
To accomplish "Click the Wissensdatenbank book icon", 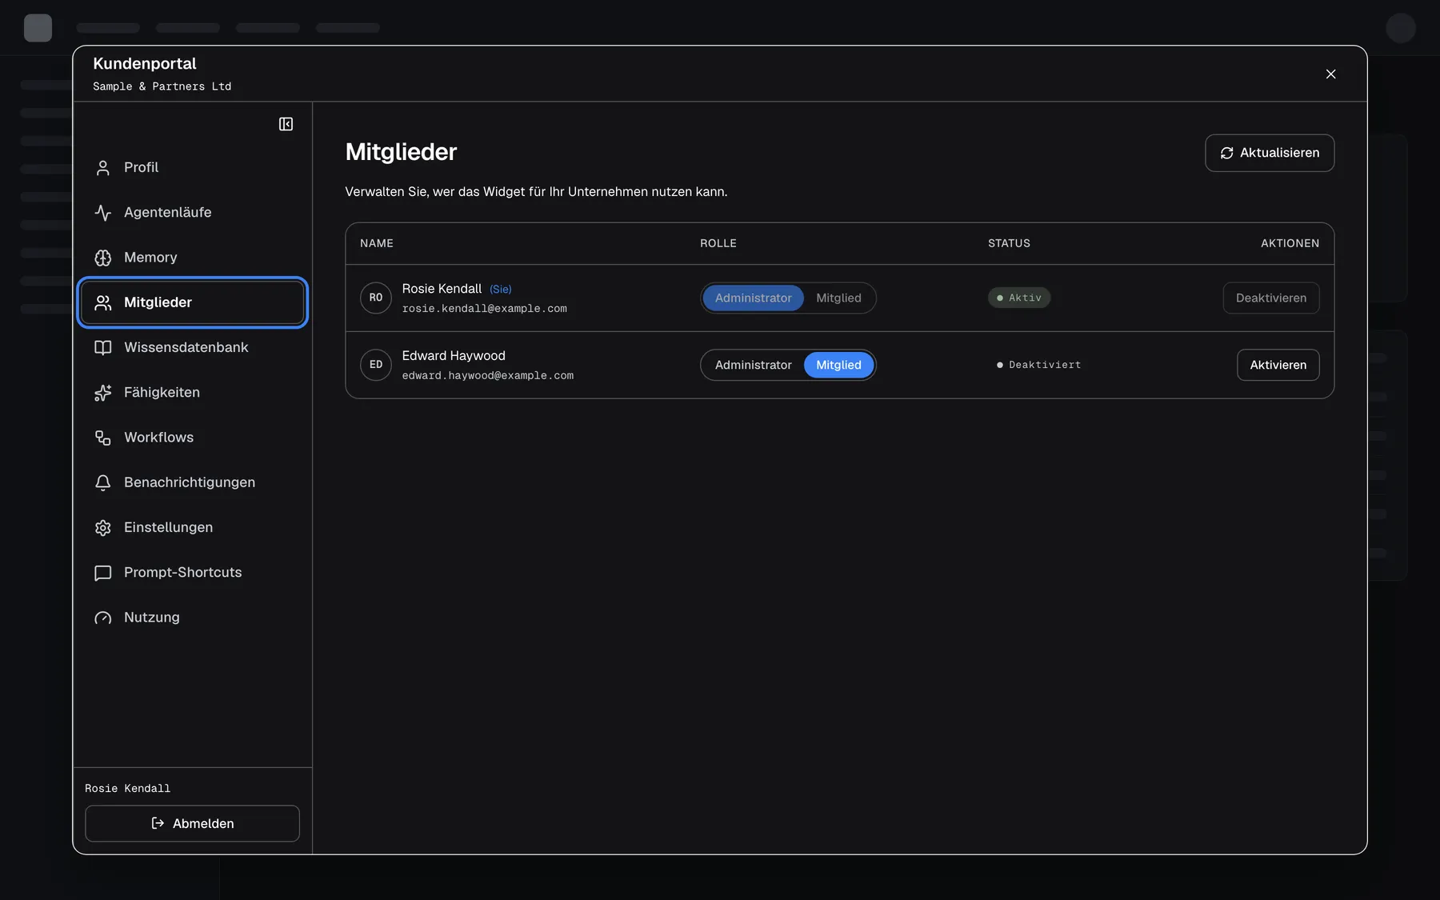I will (x=103, y=347).
